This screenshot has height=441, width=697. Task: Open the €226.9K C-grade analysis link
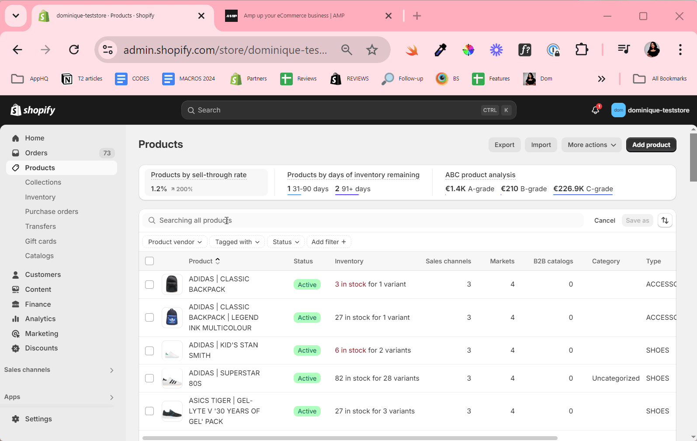pyautogui.click(x=583, y=189)
